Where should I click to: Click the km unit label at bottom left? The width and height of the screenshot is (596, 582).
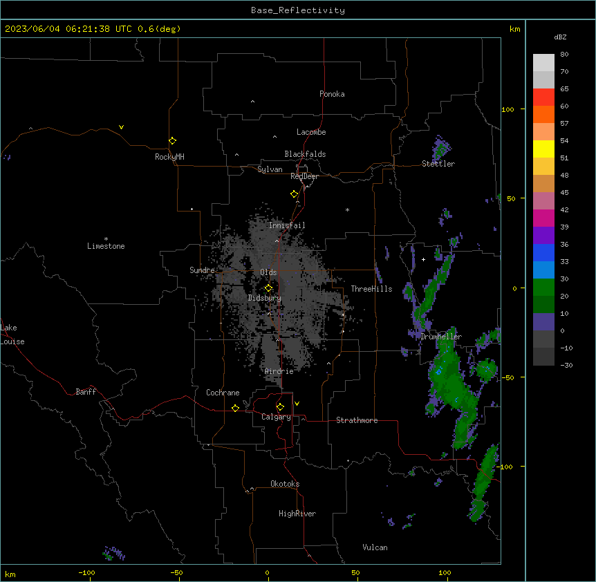pos(10,574)
